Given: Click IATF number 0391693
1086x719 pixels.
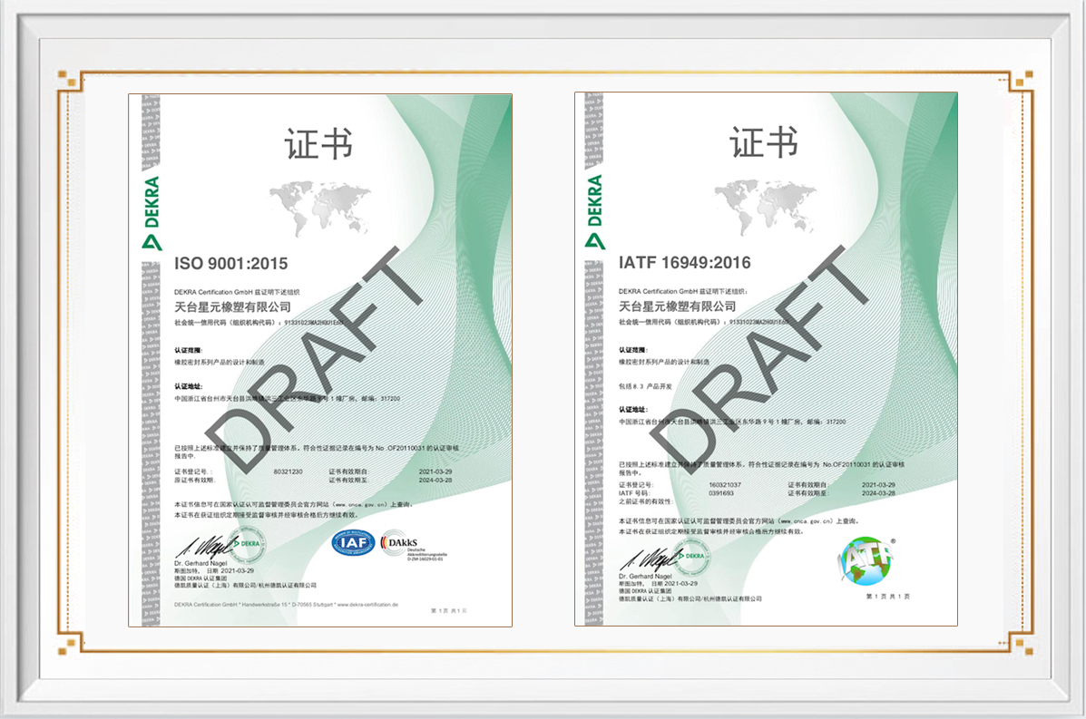Looking at the screenshot, I should [x=721, y=493].
